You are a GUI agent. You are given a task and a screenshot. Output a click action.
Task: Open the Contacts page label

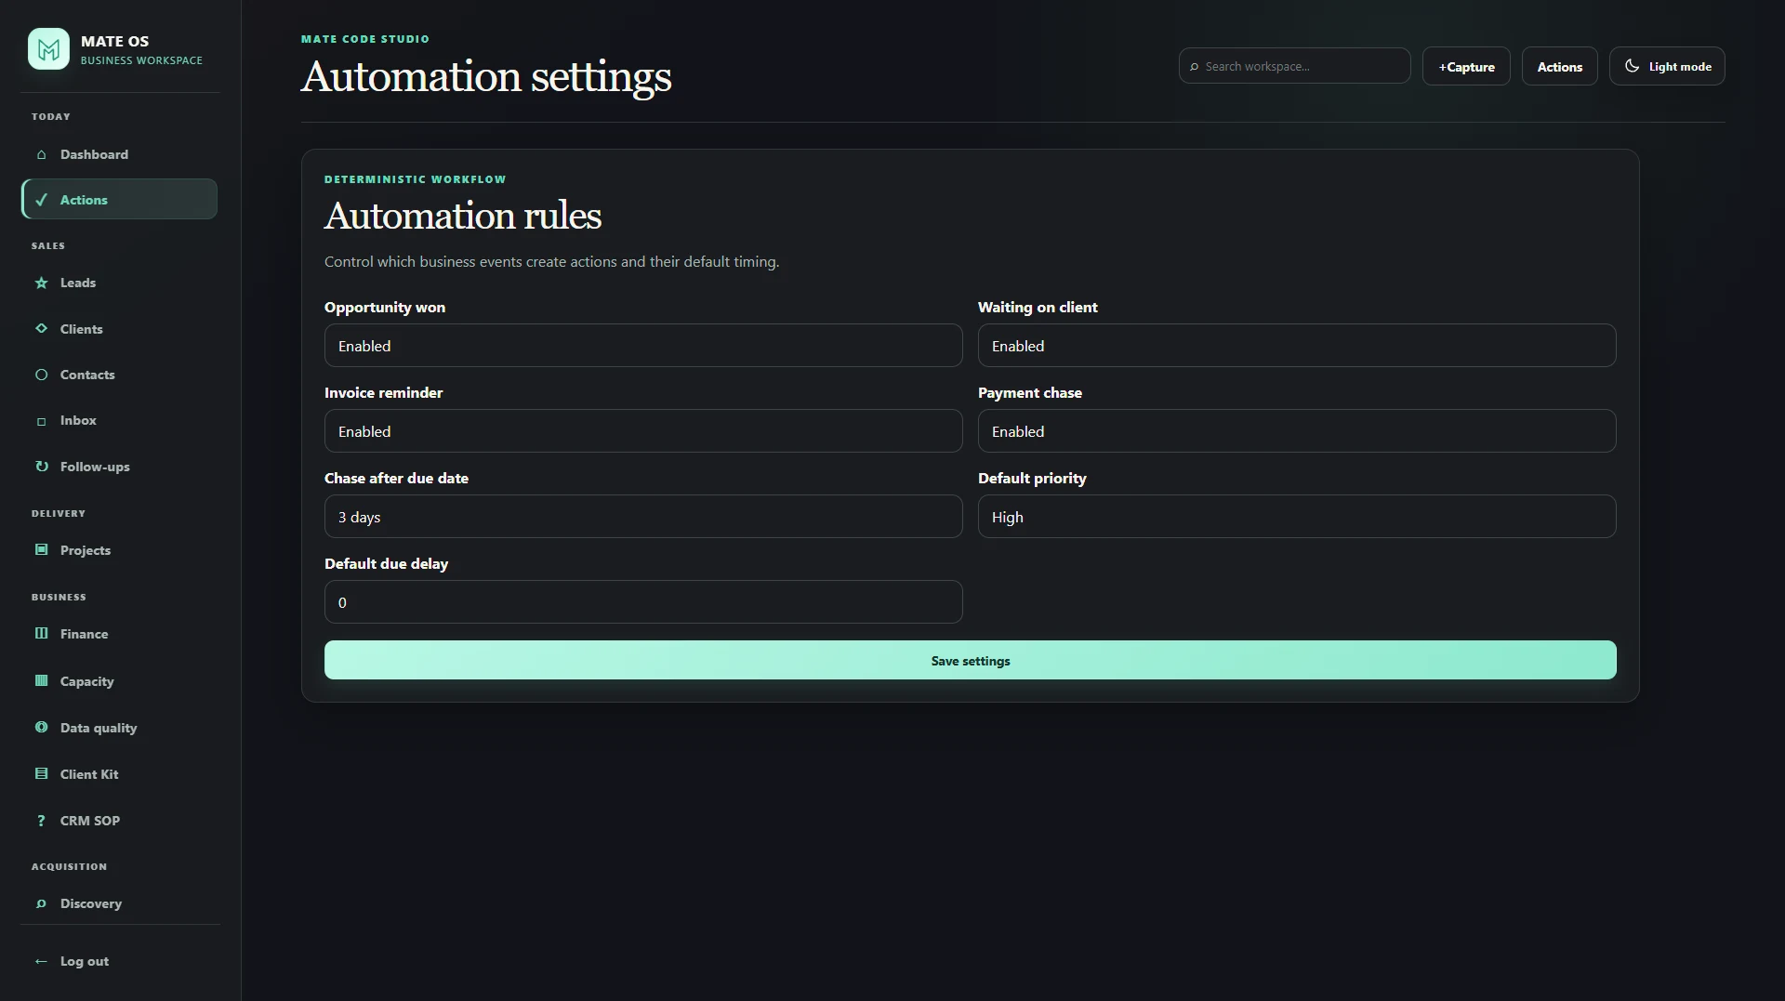point(87,375)
